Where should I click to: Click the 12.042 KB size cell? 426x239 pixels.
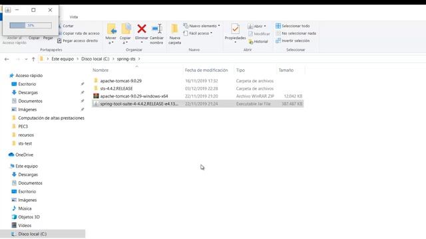(x=293, y=96)
